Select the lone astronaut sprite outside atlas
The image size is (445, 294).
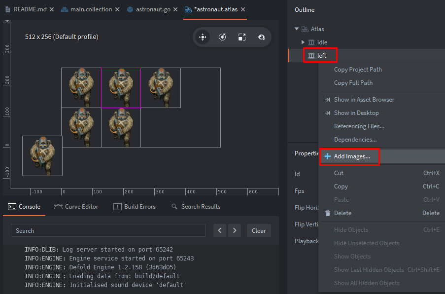tap(42, 156)
